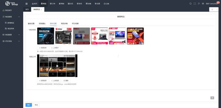
Task: Toggle the hamburger sidebar collapse icon
Action: click(x=27, y=4)
